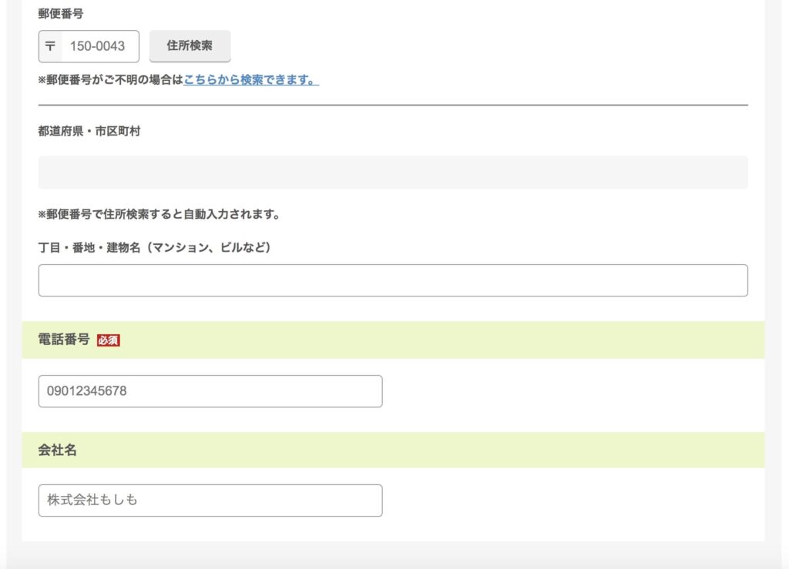Click the 会社名 heading text
The width and height of the screenshot is (789, 569).
coord(58,450)
